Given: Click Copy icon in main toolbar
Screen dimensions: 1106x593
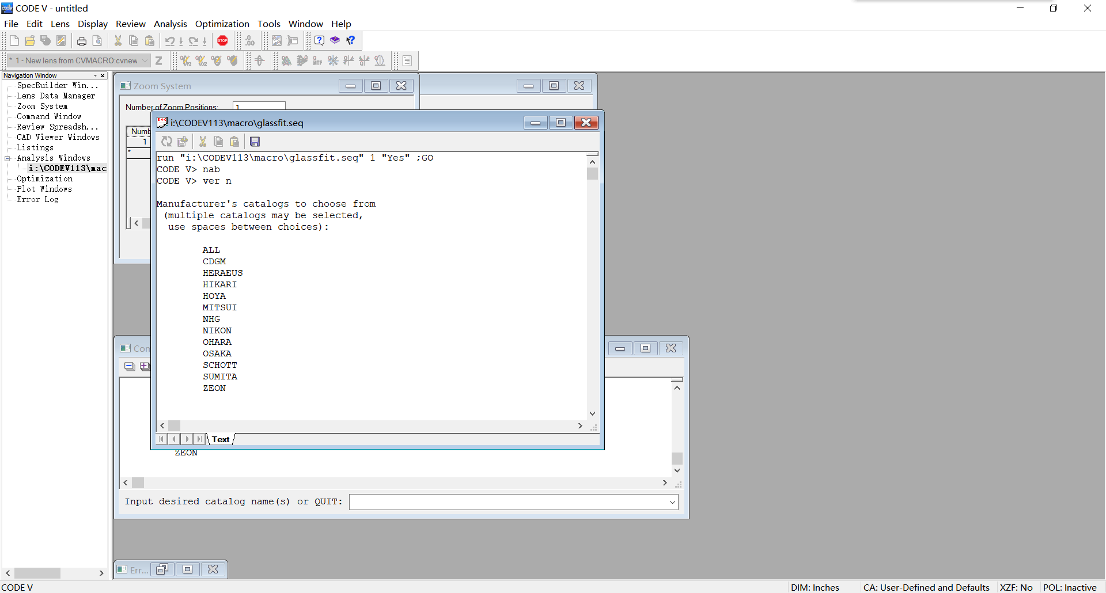Looking at the screenshot, I should tap(134, 41).
